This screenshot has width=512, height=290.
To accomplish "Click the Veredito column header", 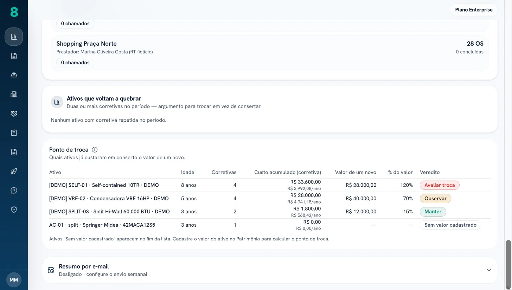I will [x=430, y=172].
